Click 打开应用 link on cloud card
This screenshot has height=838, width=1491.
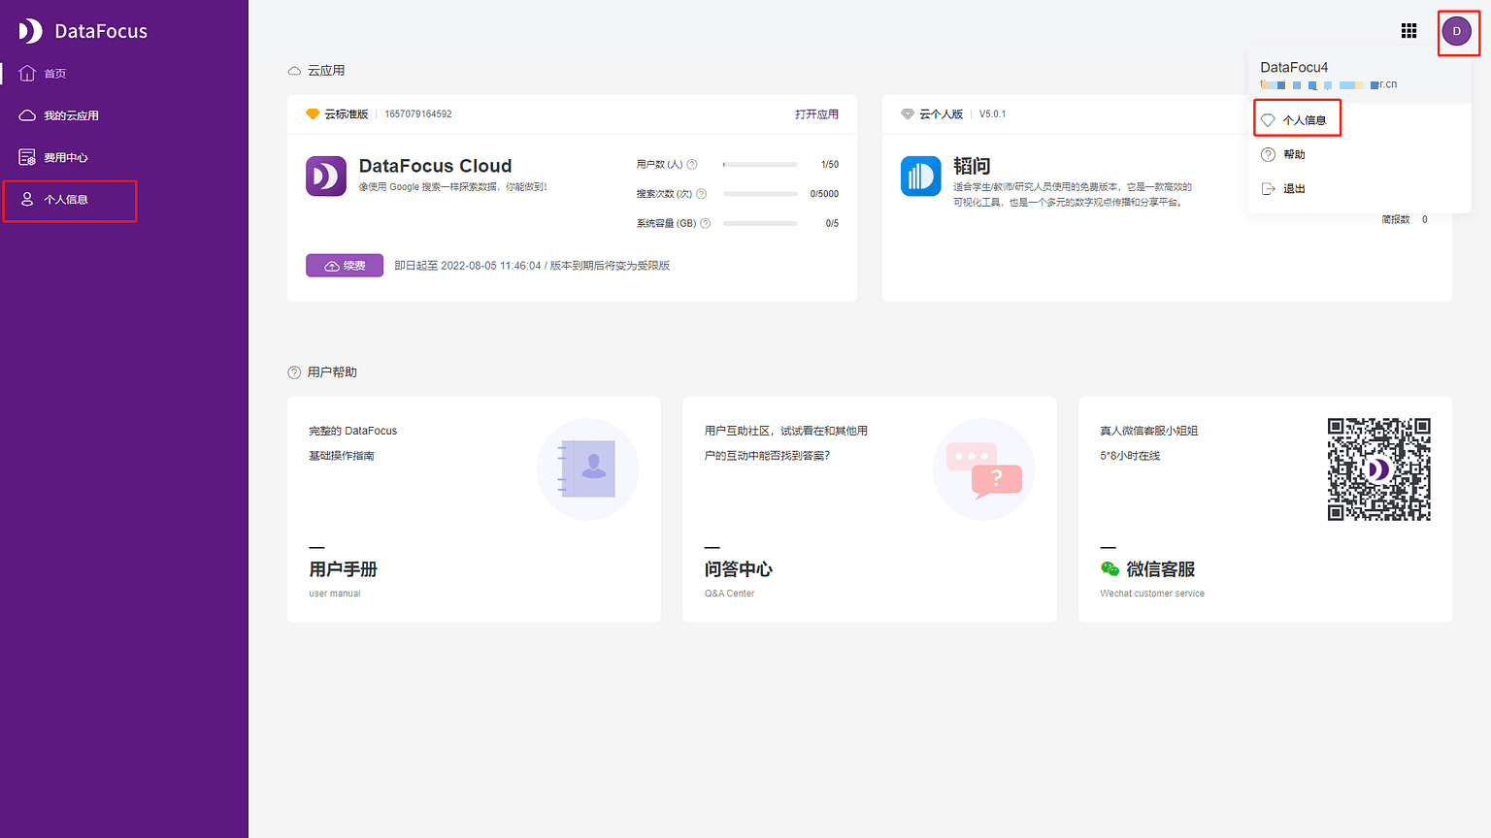tap(816, 114)
